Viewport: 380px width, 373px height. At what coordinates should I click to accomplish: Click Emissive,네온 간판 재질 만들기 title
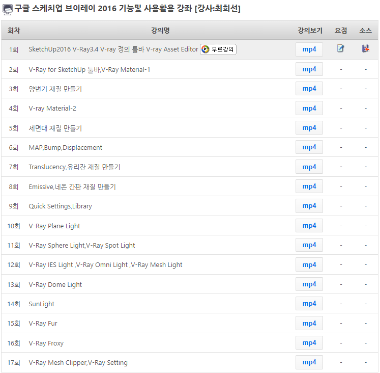point(72,187)
